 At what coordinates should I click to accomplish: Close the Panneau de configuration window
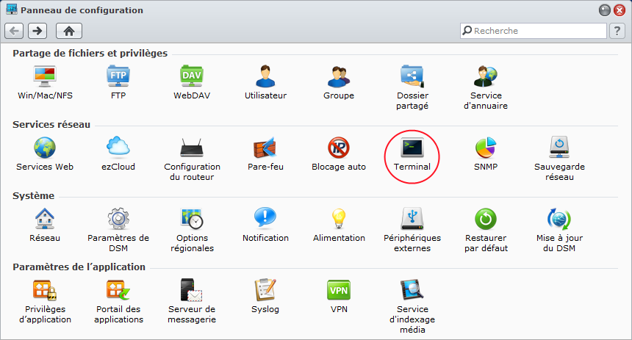[x=620, y=10]
